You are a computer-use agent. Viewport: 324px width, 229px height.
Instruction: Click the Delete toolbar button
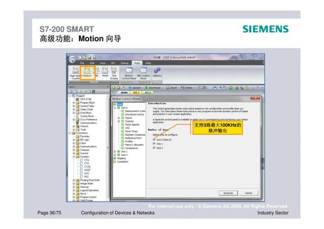click(x=187, y=88)
